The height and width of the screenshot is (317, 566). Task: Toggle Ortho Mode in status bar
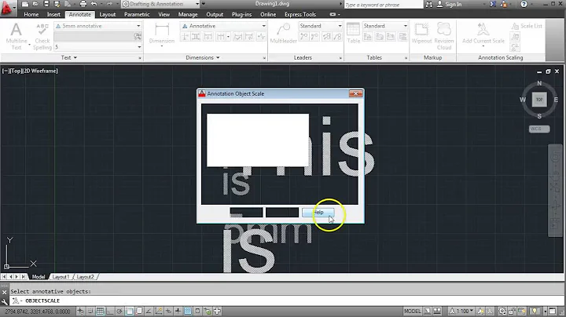click(x=110, y=311)
